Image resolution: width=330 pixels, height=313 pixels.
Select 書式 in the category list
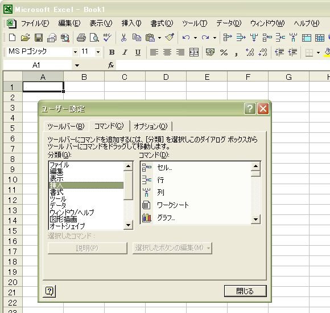pos(86,192)
